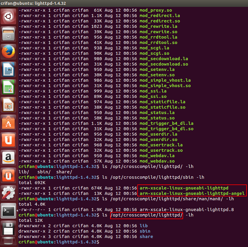248x247 pixels.
Task: Open System Settings wrench-gear icon
Action: point(8,193)
